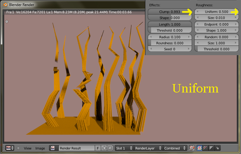The height and width of the screenshot is (154, 241).
Task: Click the Random 0.000 value field
Action: 216,37
